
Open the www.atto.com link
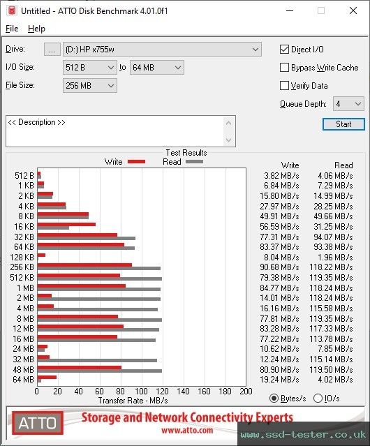pyautogui.click(x=187, y=430)
